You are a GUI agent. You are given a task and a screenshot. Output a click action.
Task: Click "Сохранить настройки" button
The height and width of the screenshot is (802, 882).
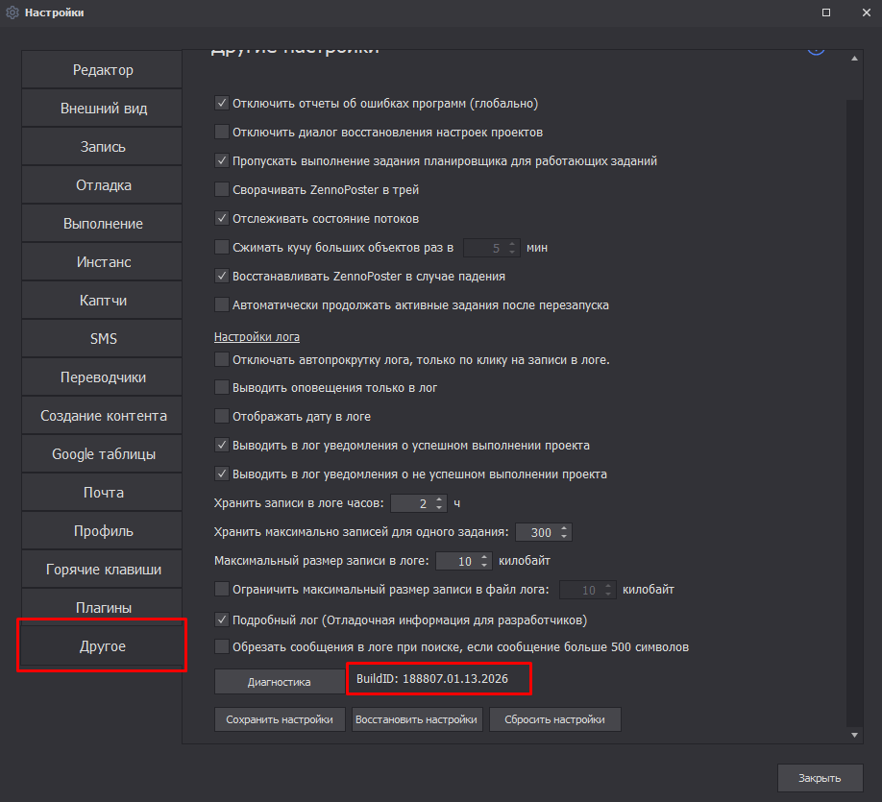pos(280,719)
